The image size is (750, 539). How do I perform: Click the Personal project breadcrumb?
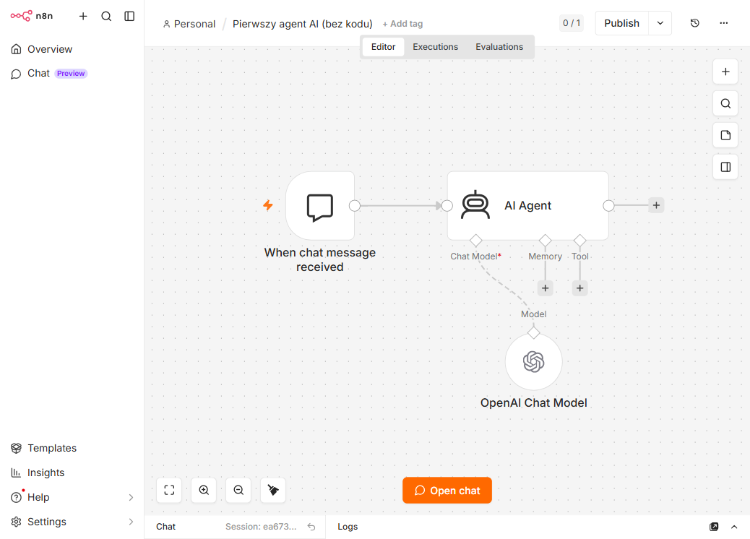[x=189, y=24]
